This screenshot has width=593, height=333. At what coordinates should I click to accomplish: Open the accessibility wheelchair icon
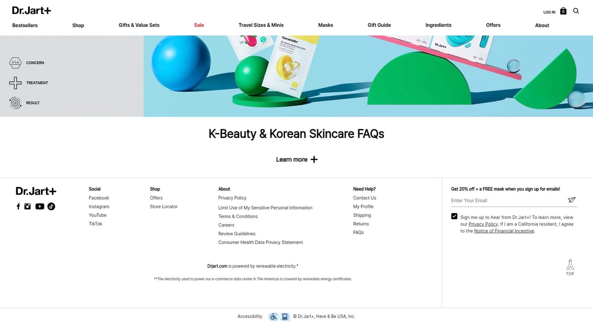(x=273, y=316)
